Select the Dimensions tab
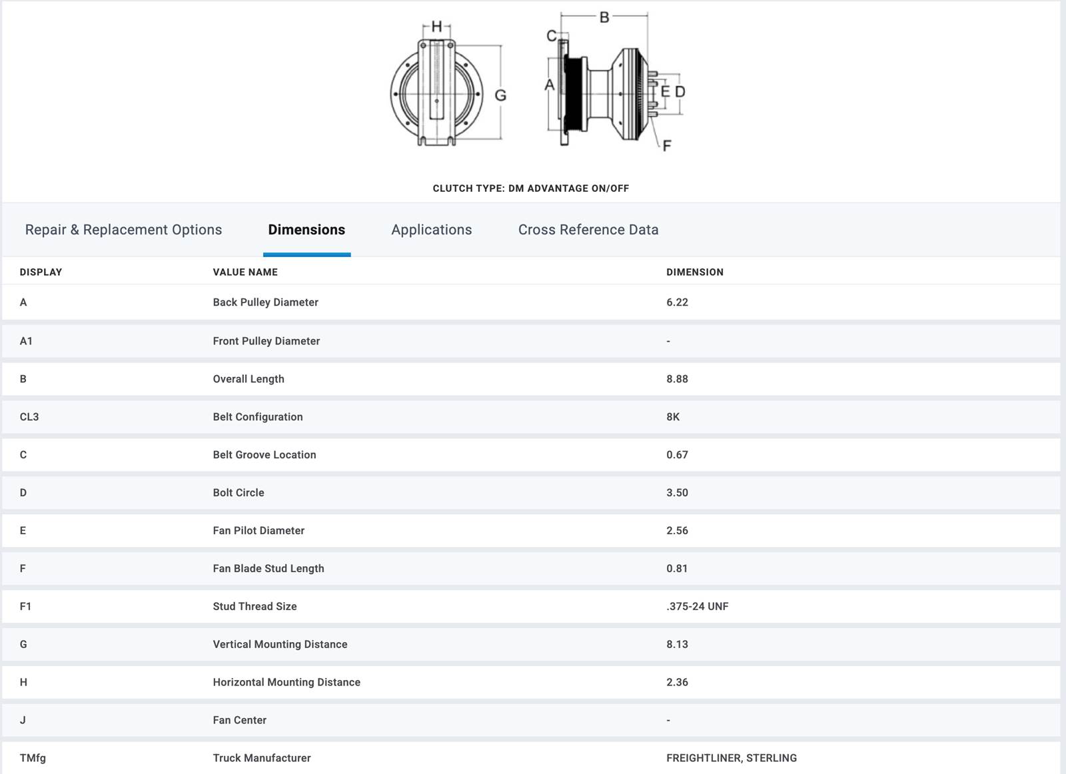This screenshot has width=1066, height=774. (x=306, y=230)
